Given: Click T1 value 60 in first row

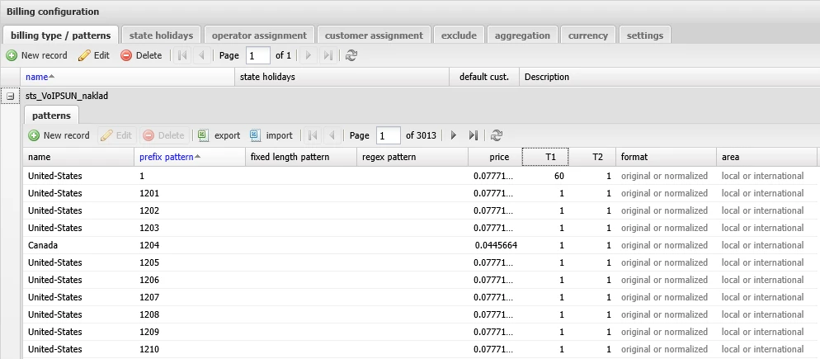Looking at the screenshot, I should 559,177.
